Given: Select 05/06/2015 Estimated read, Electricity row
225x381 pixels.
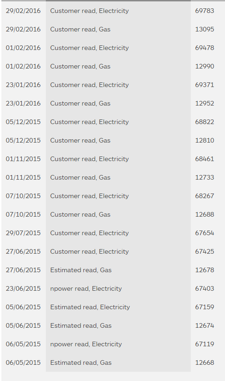Looking at the screenshot, I should point(112,307).
